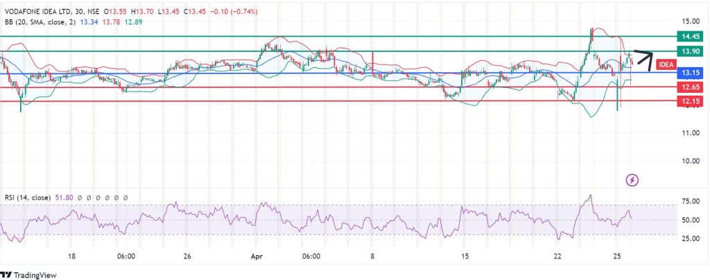
Task: Click the RSI value 51.80
Action: click(x=64, y=198)
